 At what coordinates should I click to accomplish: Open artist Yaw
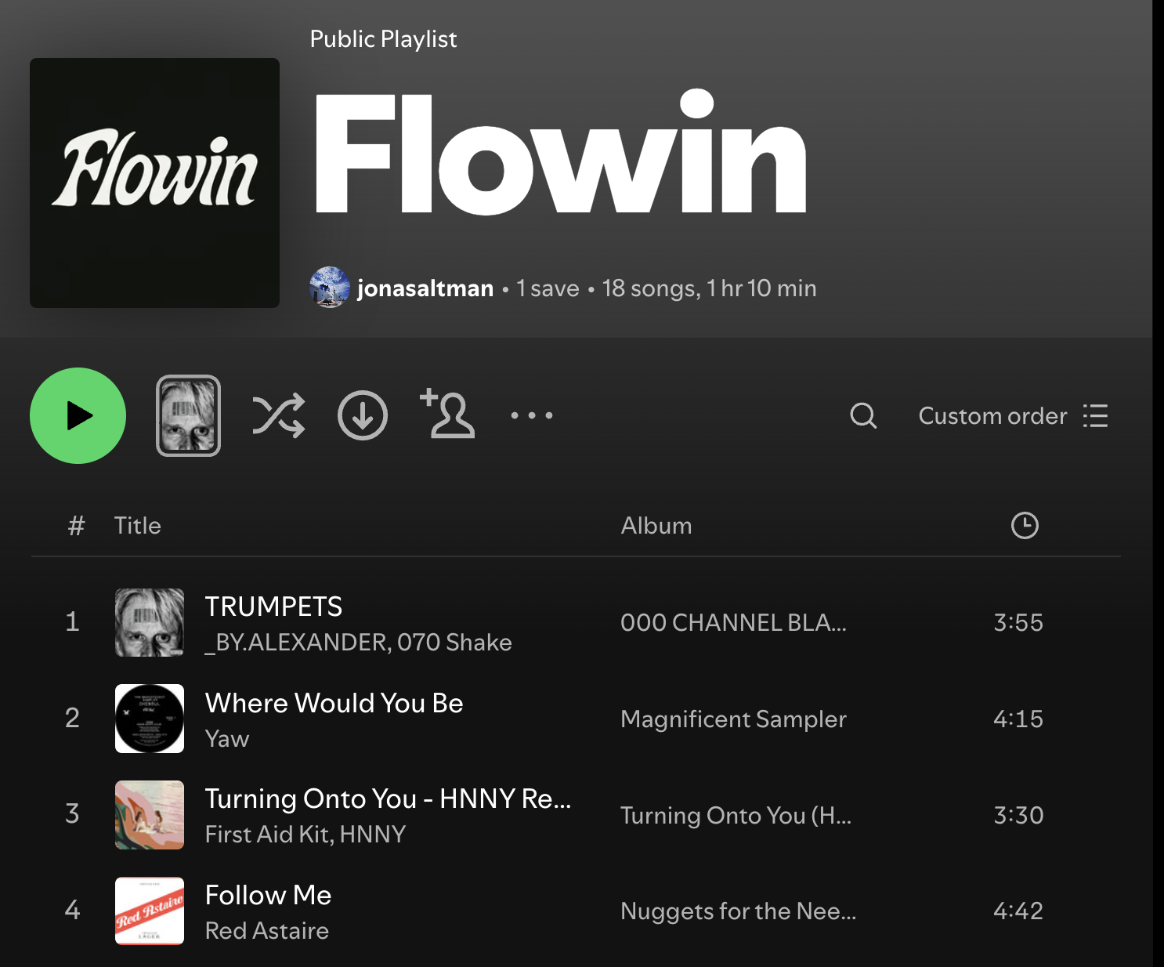click(x=227, y=739)
